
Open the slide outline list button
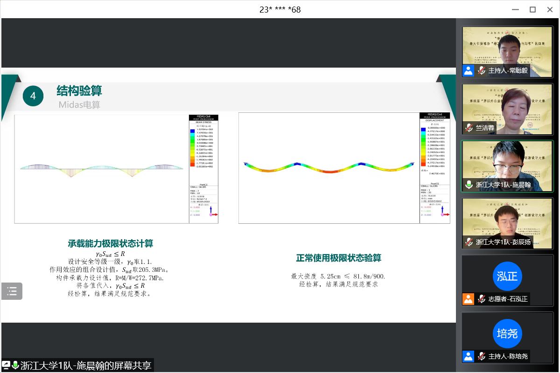tap(12, 291)
